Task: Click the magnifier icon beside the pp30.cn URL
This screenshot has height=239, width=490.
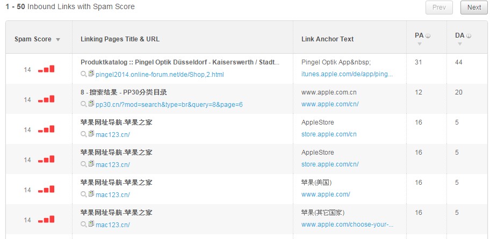Action: [x=83, y=104]
